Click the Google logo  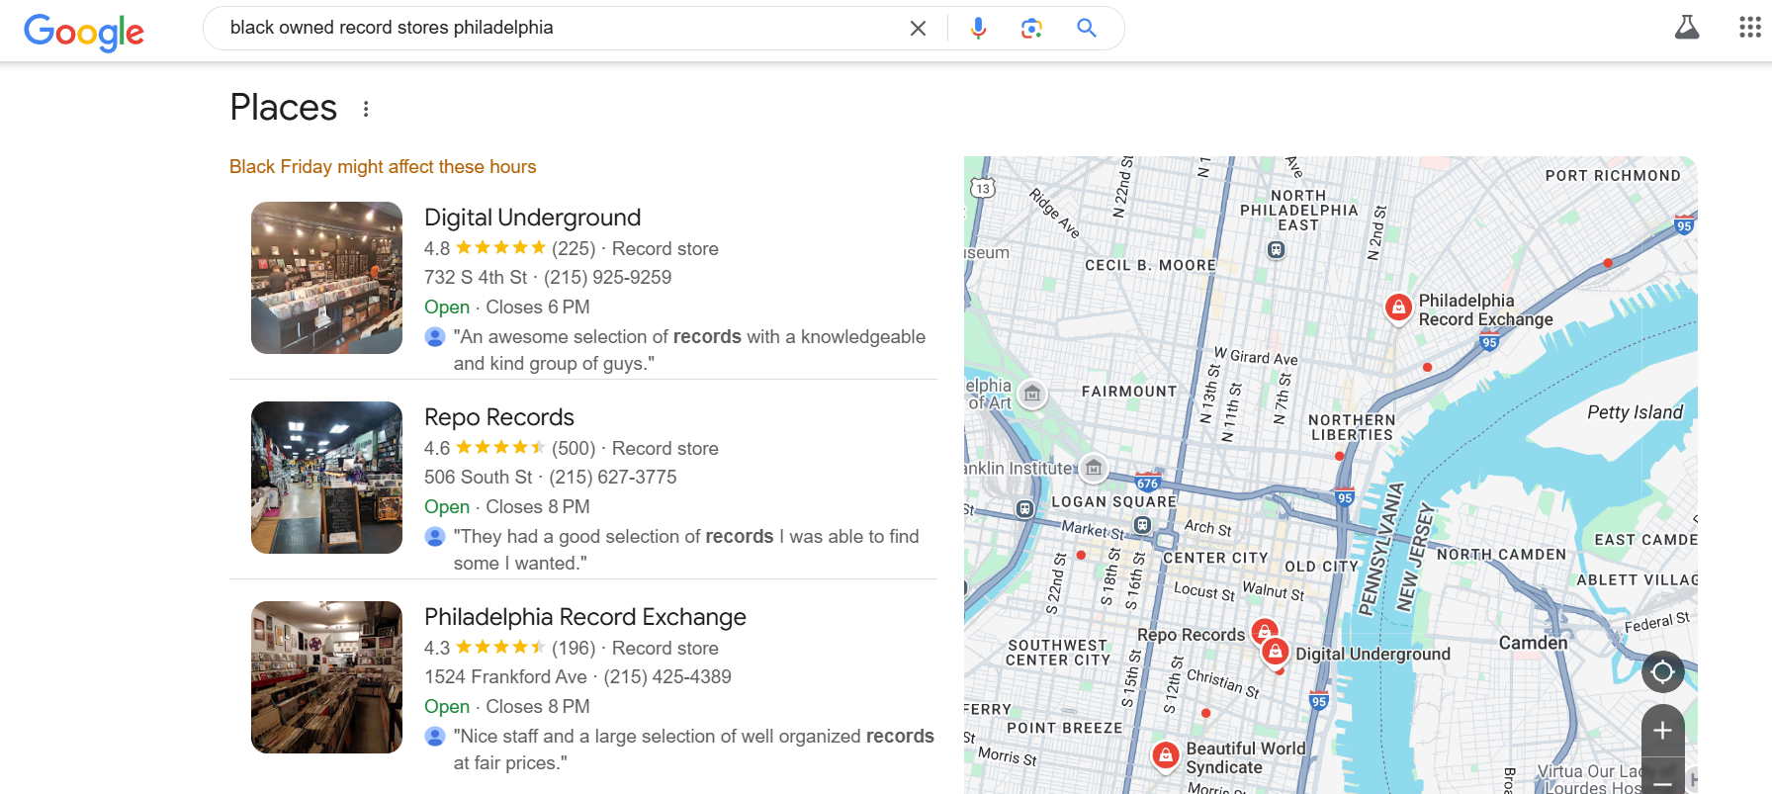click(84, 32)
